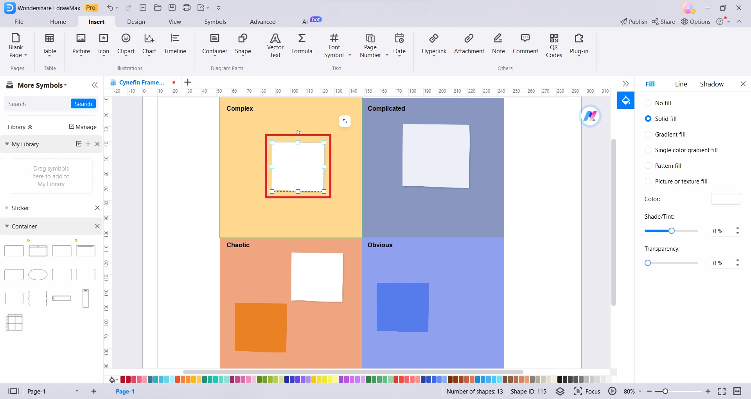This screenshot has height=399, width=751.
Task: Click the fit-to-page-width icon
Action: click(737, 391)
